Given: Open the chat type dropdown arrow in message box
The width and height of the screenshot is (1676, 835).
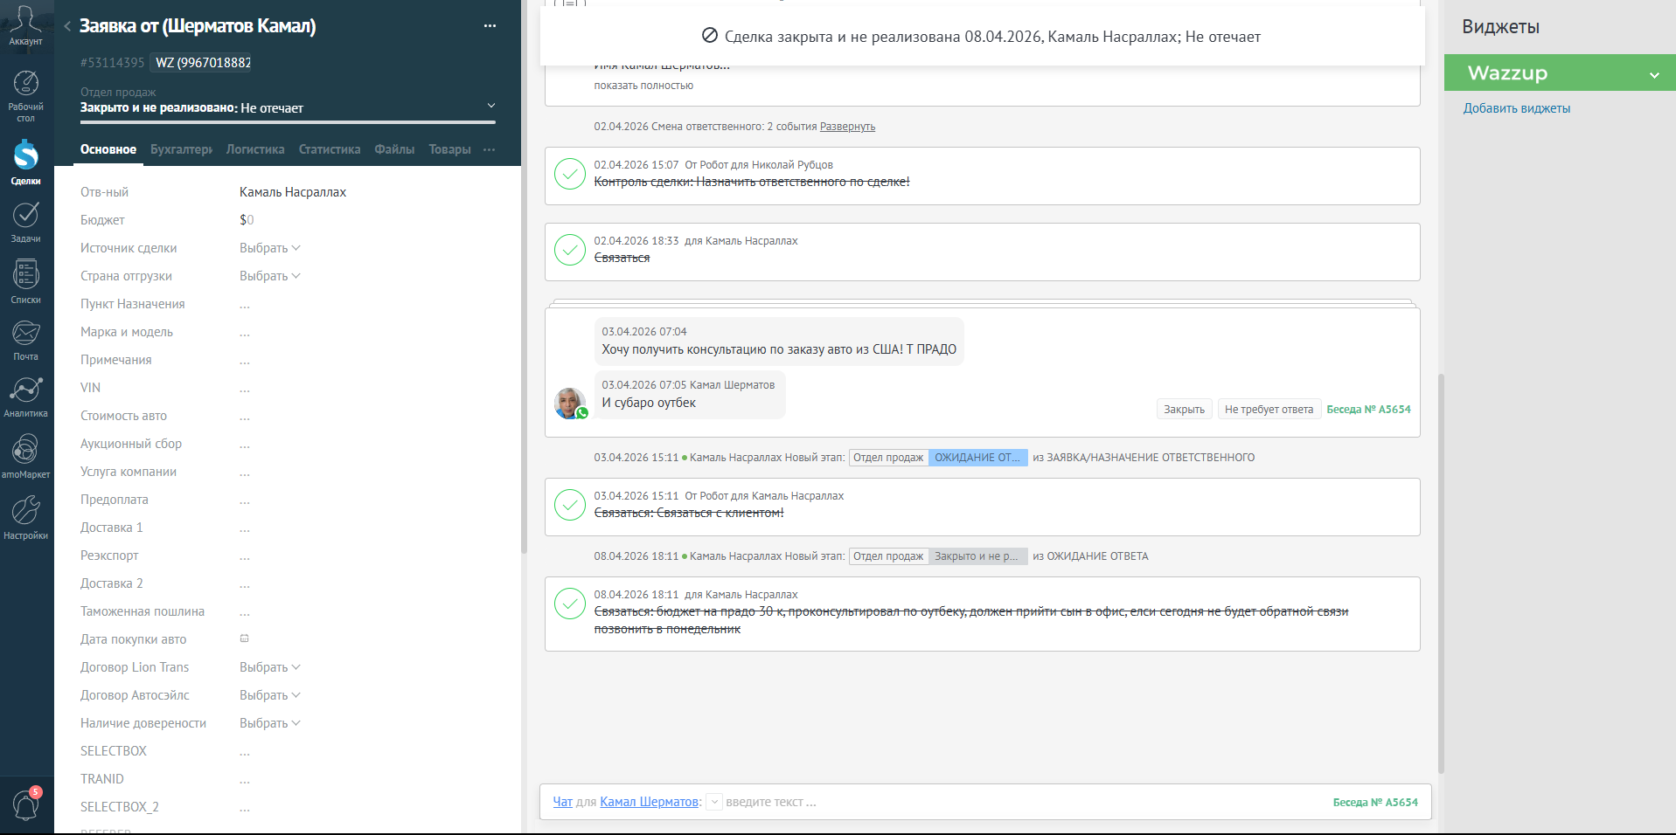Looking at the screenshot, I should point(714,802).
